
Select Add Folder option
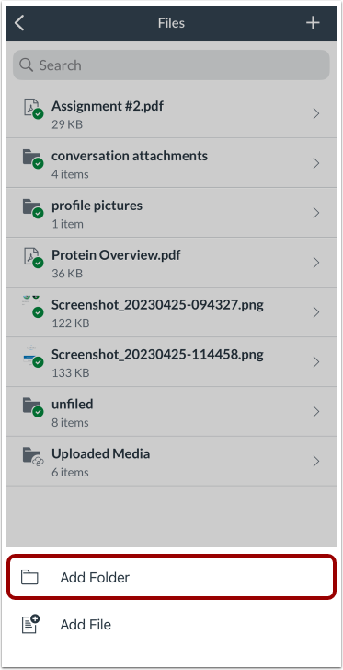(x=171, y=577)
